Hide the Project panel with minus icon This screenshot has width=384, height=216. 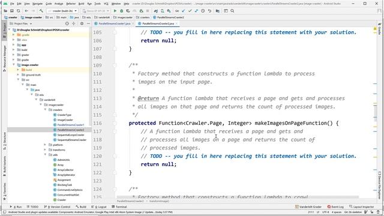pos(88,23)
